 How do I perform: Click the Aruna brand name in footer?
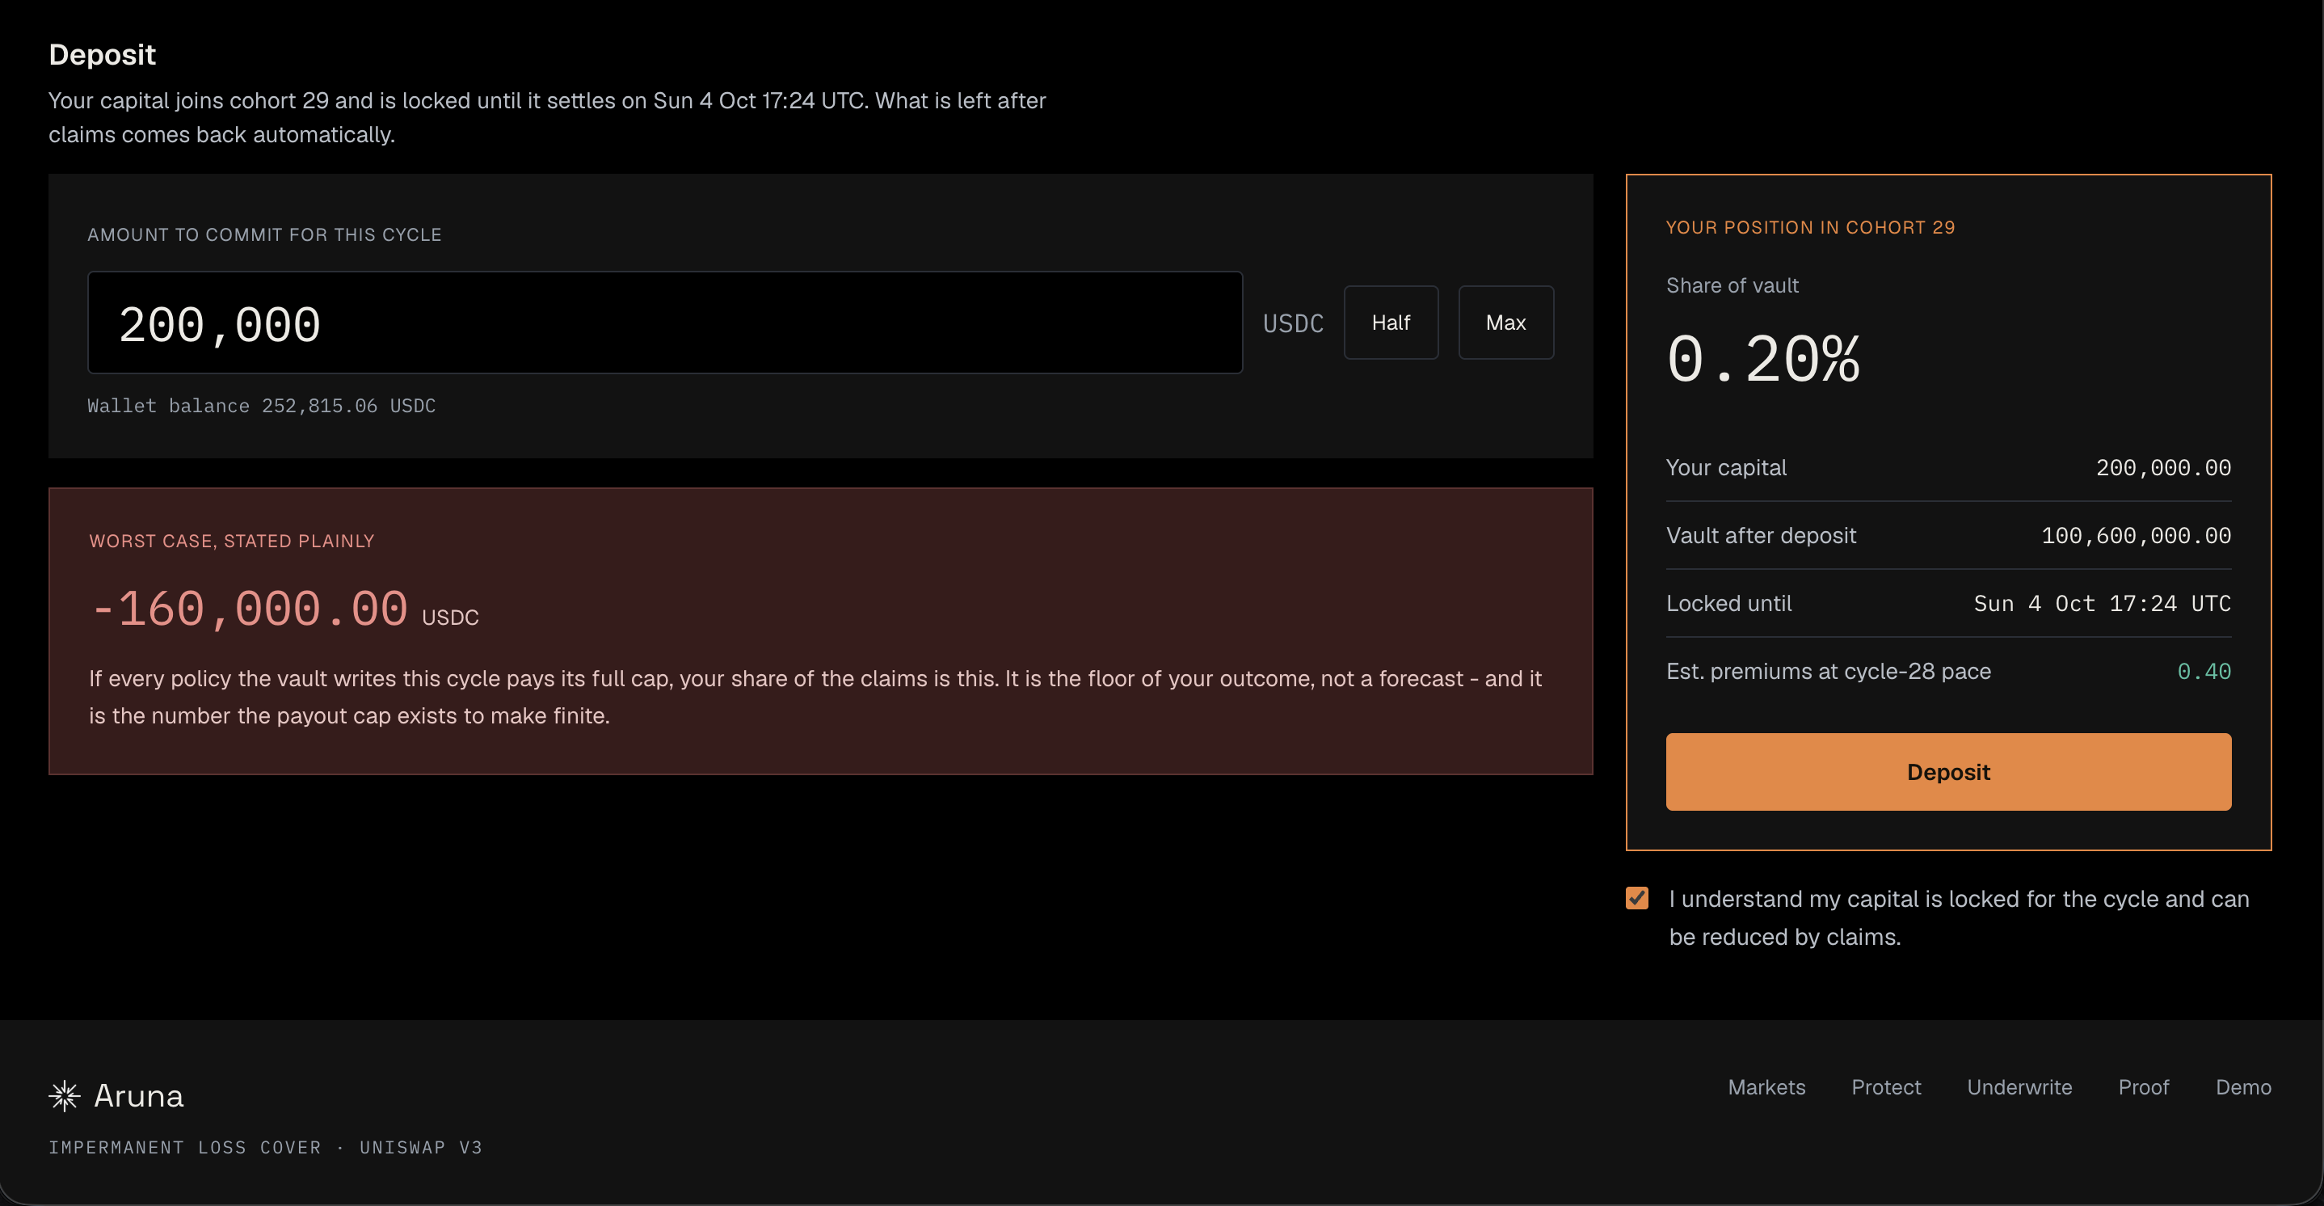[x=139, y=1096]
